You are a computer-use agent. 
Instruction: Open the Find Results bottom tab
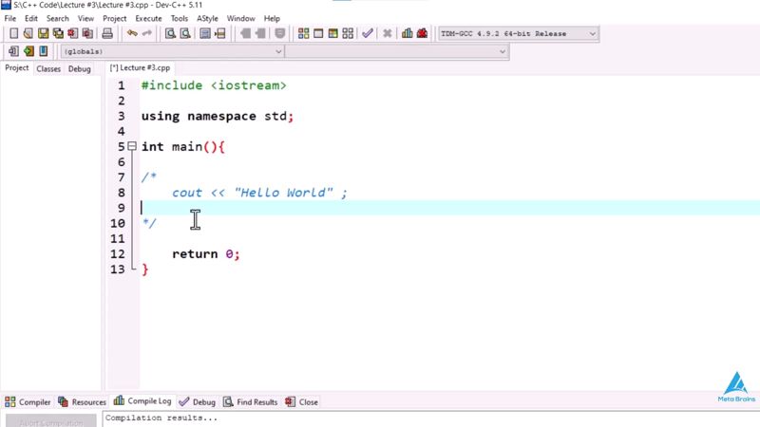click(250, 401)
